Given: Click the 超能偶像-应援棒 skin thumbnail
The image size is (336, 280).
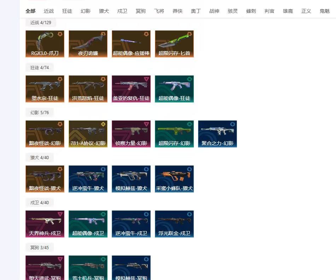Looking at the screenshot, I should click(131, 44).
